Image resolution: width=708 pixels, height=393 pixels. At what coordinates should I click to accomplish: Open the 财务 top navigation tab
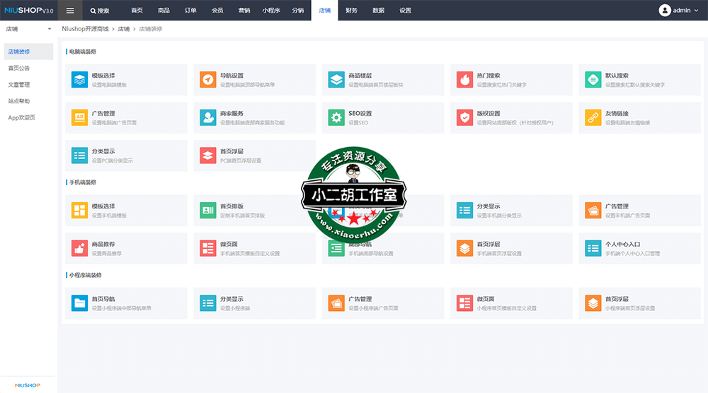[x=351, y=11]
